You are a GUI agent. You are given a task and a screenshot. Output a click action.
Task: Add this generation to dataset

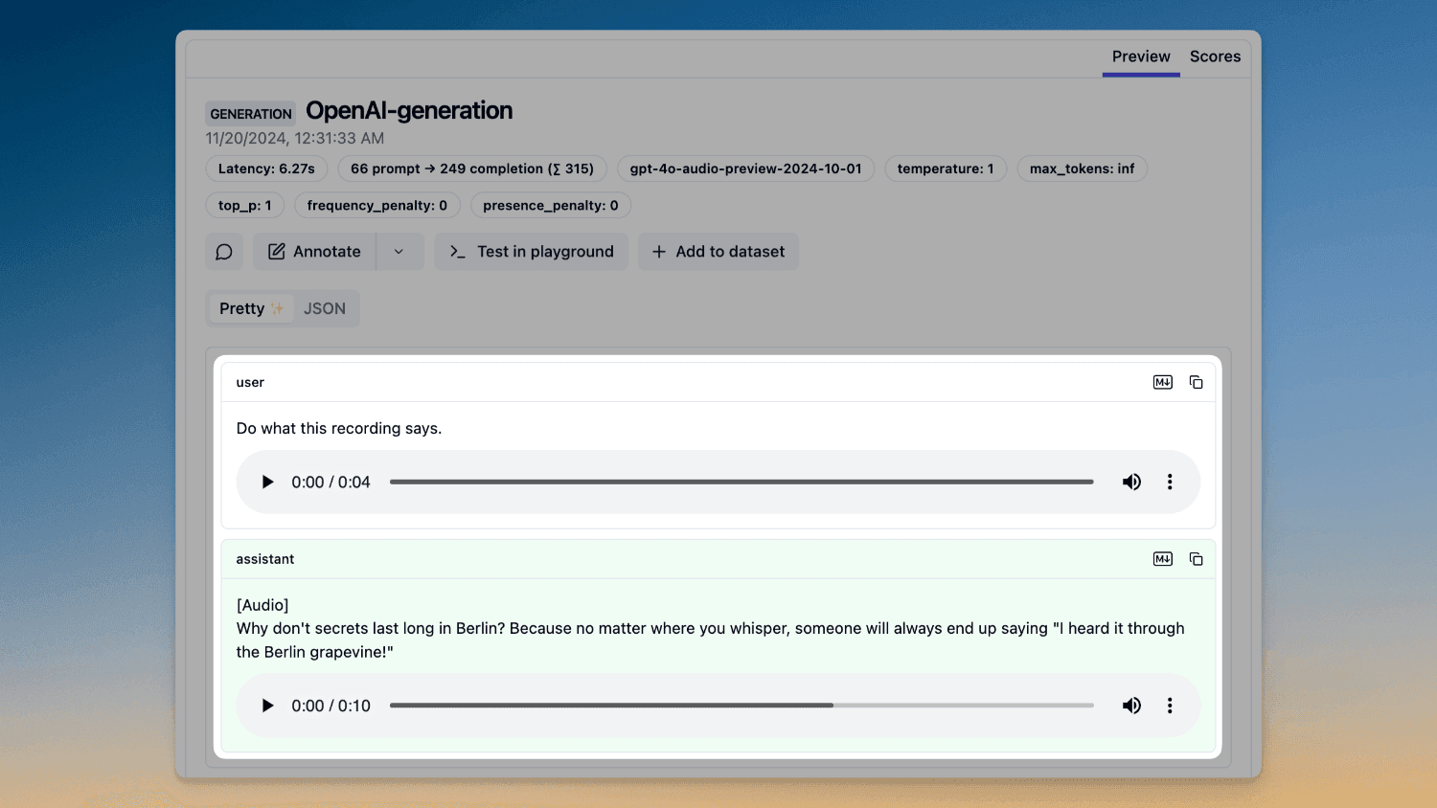point(718,251)
